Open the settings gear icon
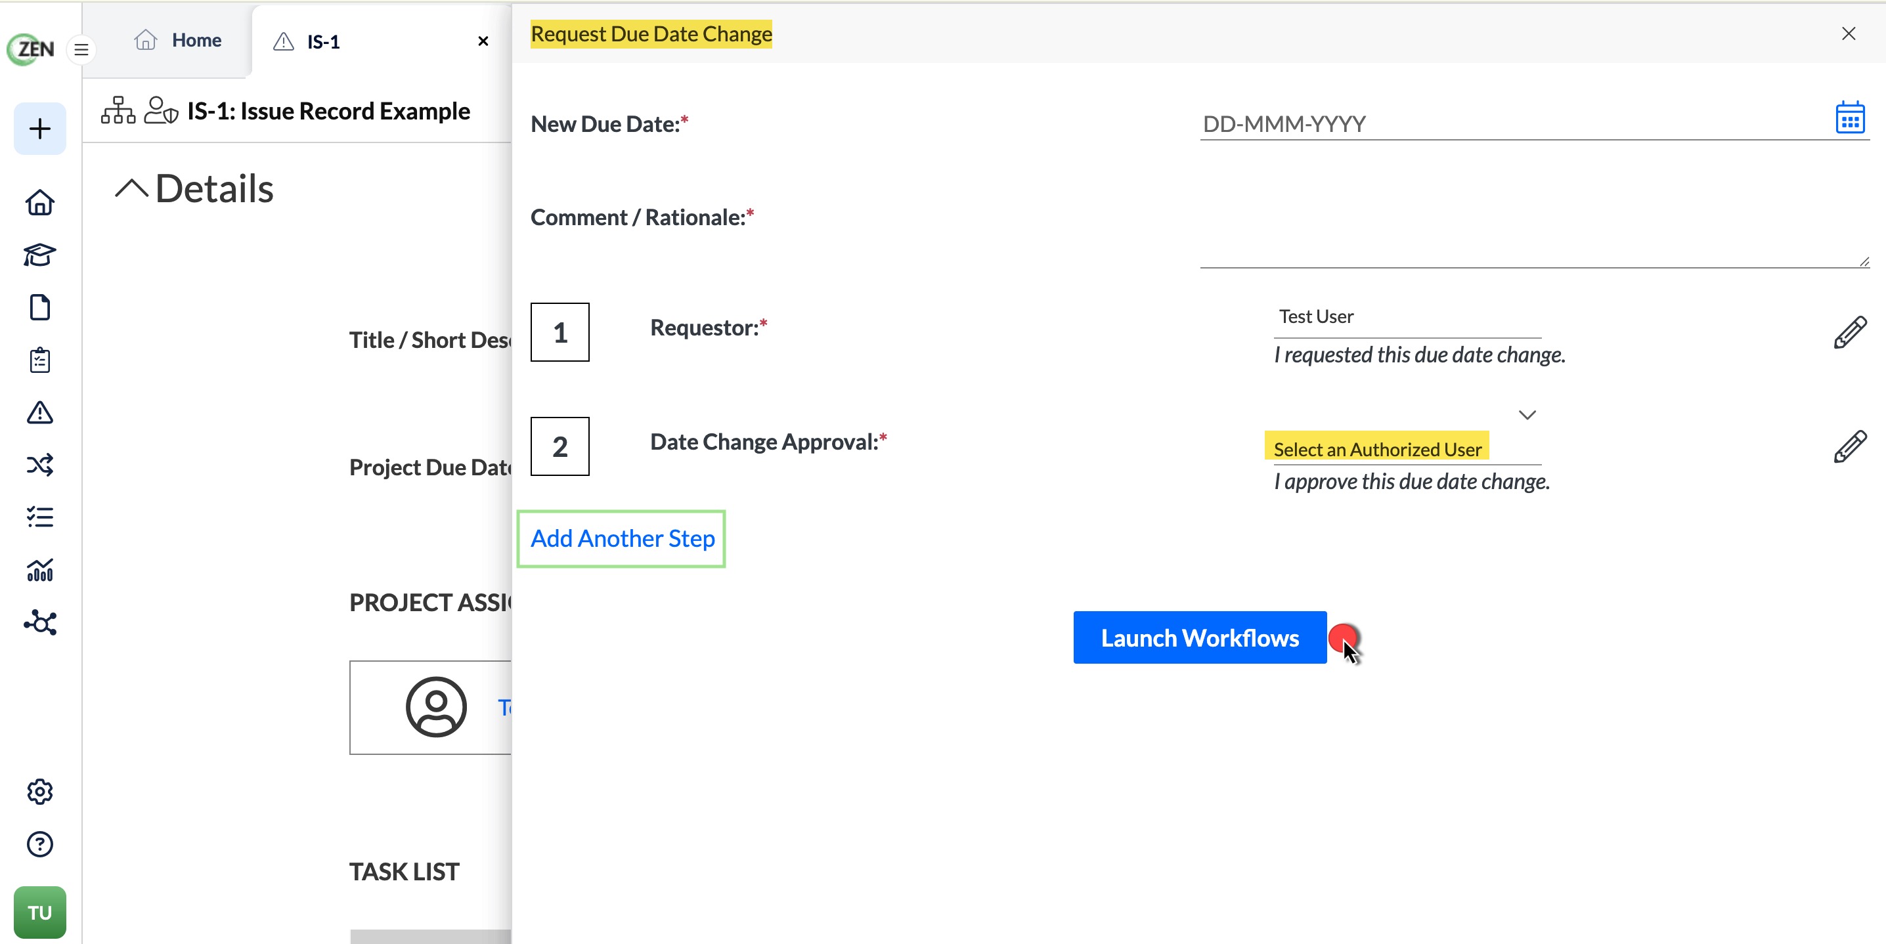This screenshot has width=1886, height=944. [x=39, y=791]
